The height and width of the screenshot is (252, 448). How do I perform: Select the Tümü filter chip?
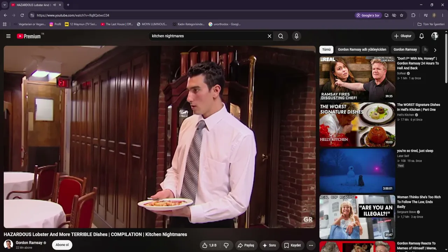click(326, 50)
